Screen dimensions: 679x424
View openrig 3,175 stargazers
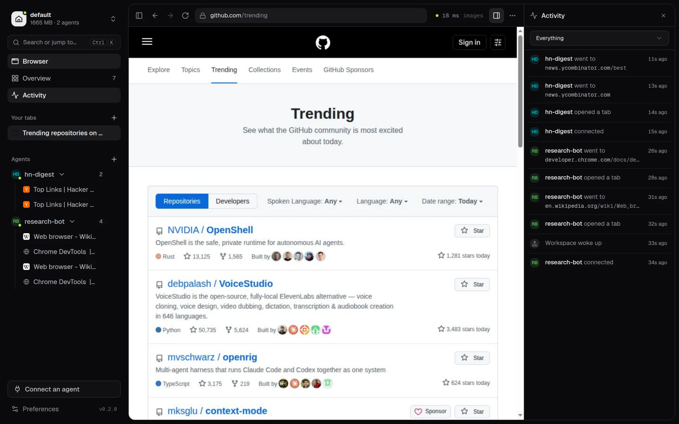[x=210, y=384]
